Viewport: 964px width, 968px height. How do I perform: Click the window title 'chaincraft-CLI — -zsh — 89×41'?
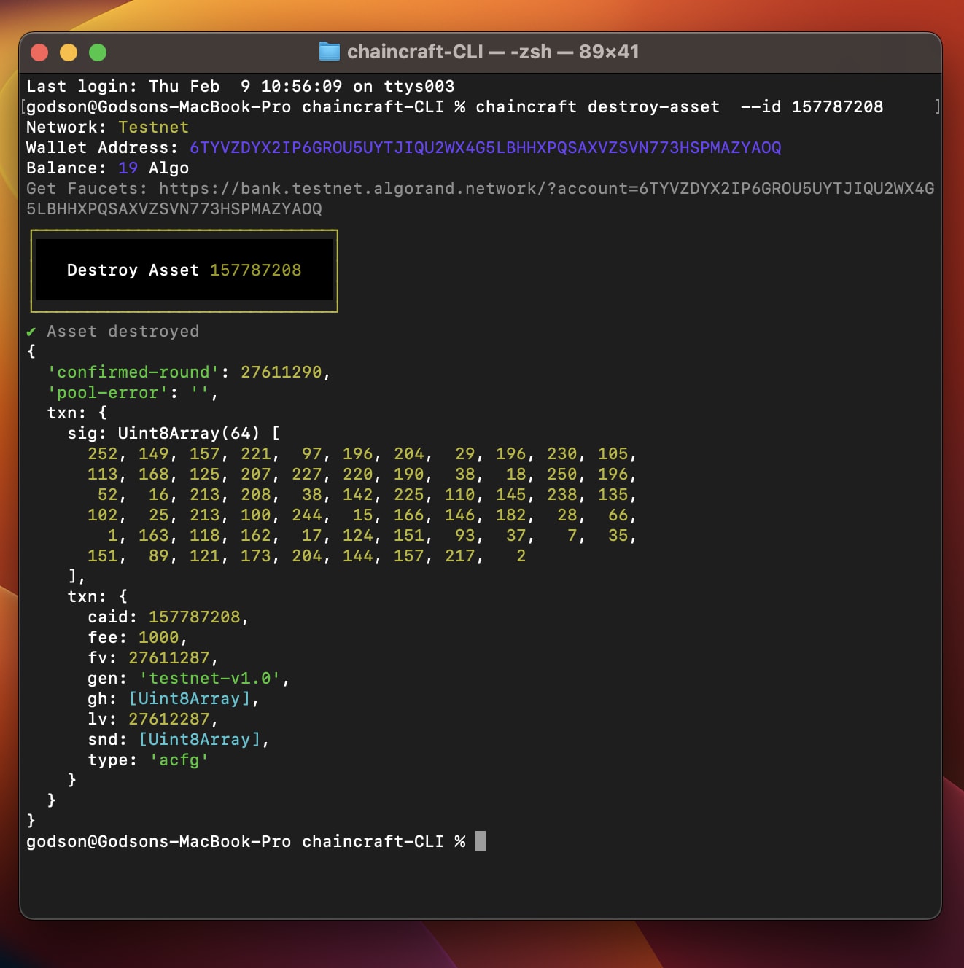493,52
